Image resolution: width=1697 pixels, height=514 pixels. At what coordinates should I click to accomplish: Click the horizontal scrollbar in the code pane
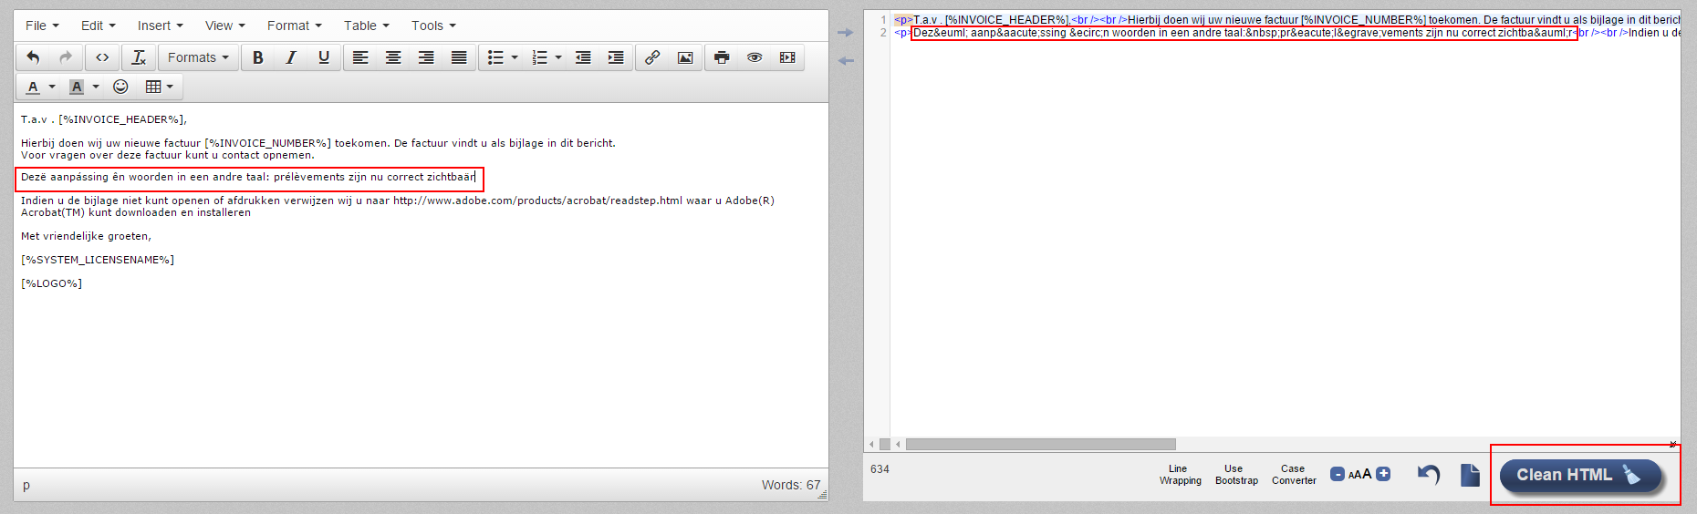tap(1040, 445)
